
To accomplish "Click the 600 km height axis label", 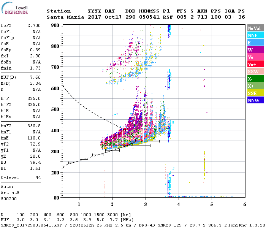I will click(x=55, y=89).
